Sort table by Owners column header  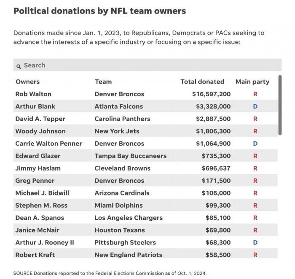pyautogui.click(x=28, y=81)
